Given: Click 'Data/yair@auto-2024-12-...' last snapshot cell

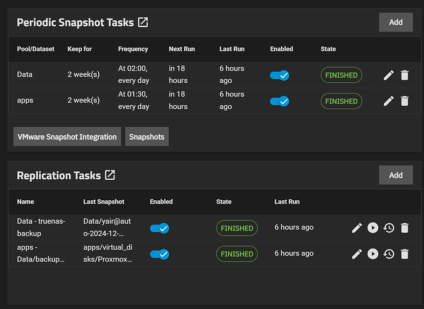Looking at the screenshot, I should pyautogui.click(x=107, y=227).
